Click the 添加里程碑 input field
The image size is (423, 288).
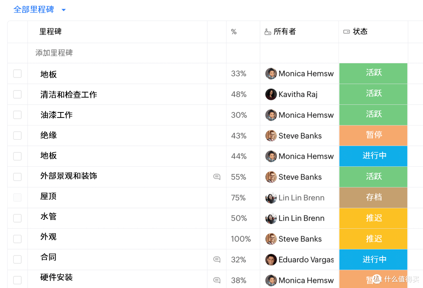(117, 53)
